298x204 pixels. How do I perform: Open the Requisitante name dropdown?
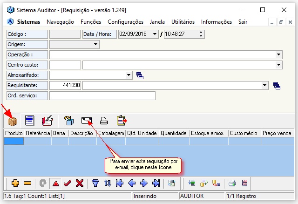265,85
